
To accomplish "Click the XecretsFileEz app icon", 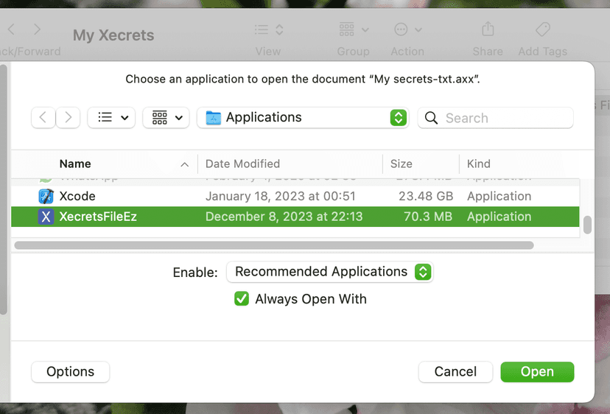I will point(46,217).
